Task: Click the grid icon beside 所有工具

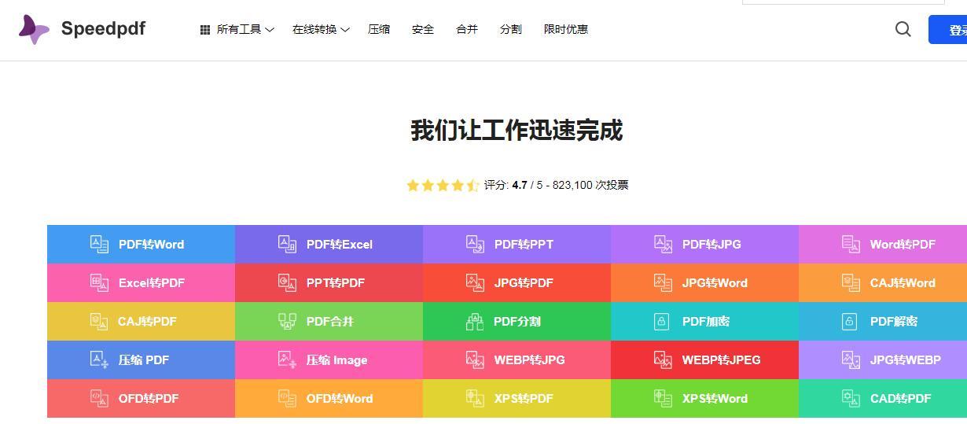Action: click(205, 30)
